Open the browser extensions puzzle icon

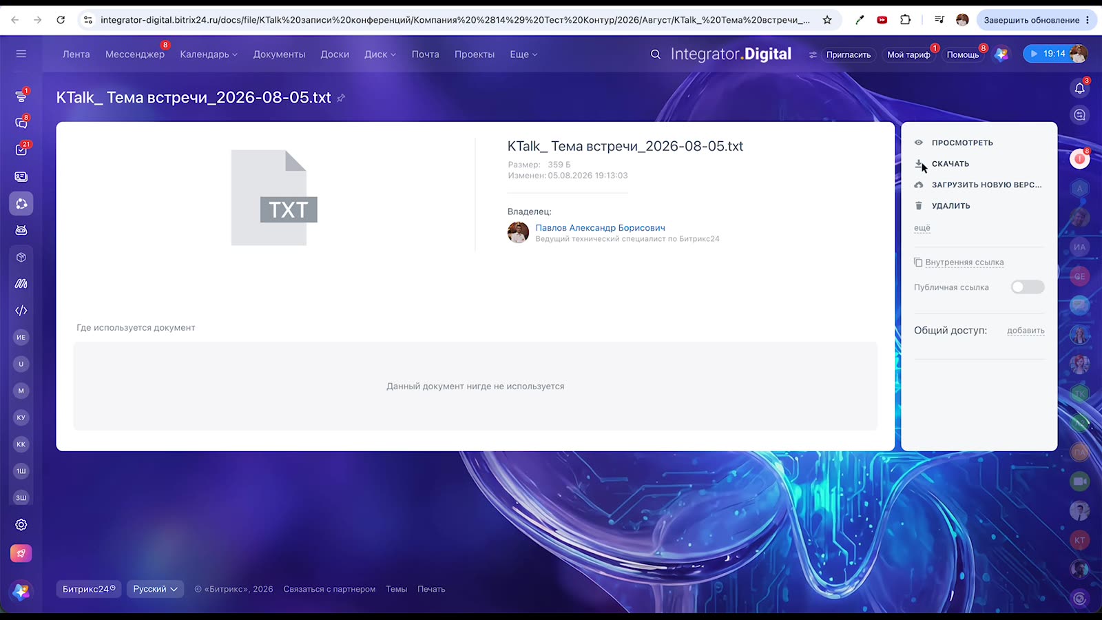[x=906, y=20]
